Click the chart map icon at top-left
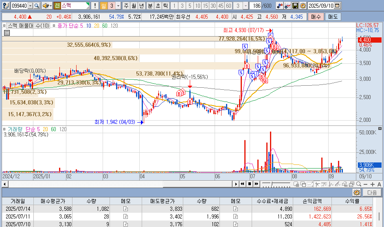The image size is (384, 227). pos(6,6)
